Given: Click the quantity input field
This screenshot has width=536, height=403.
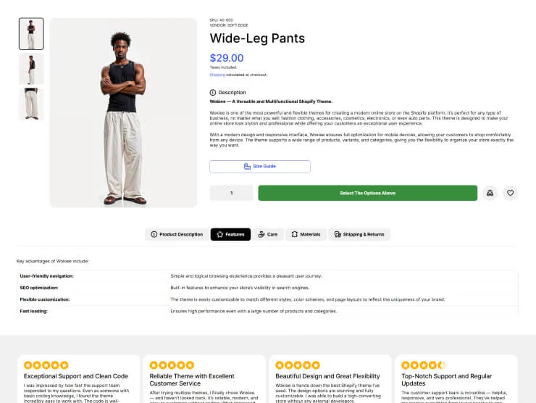Looking at the screenshot, I should pos(232,193).
